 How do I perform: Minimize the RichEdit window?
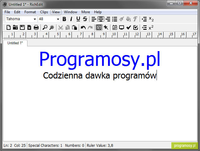coord(171,3)
